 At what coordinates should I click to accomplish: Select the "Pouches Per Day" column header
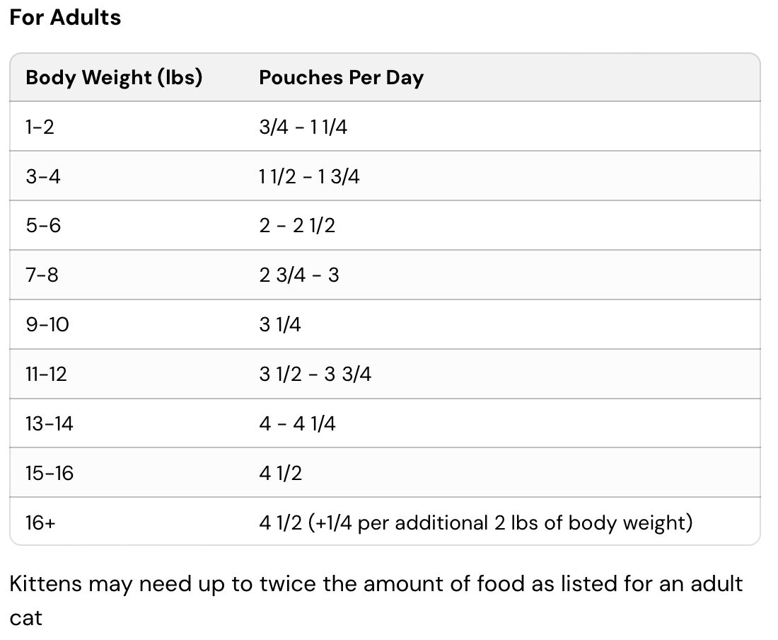point(341,78)
